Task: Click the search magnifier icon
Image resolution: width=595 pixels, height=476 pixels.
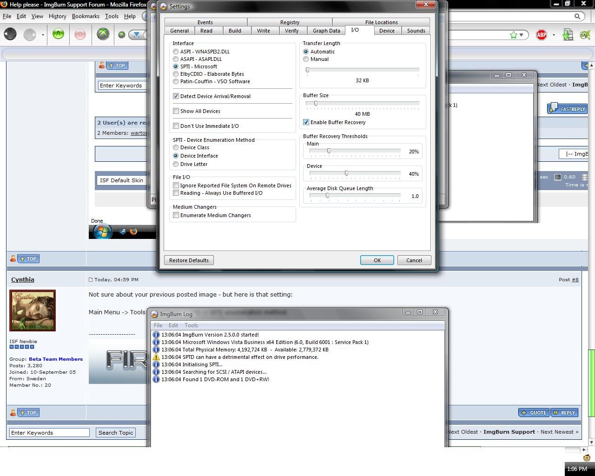Action: [577, 16]
